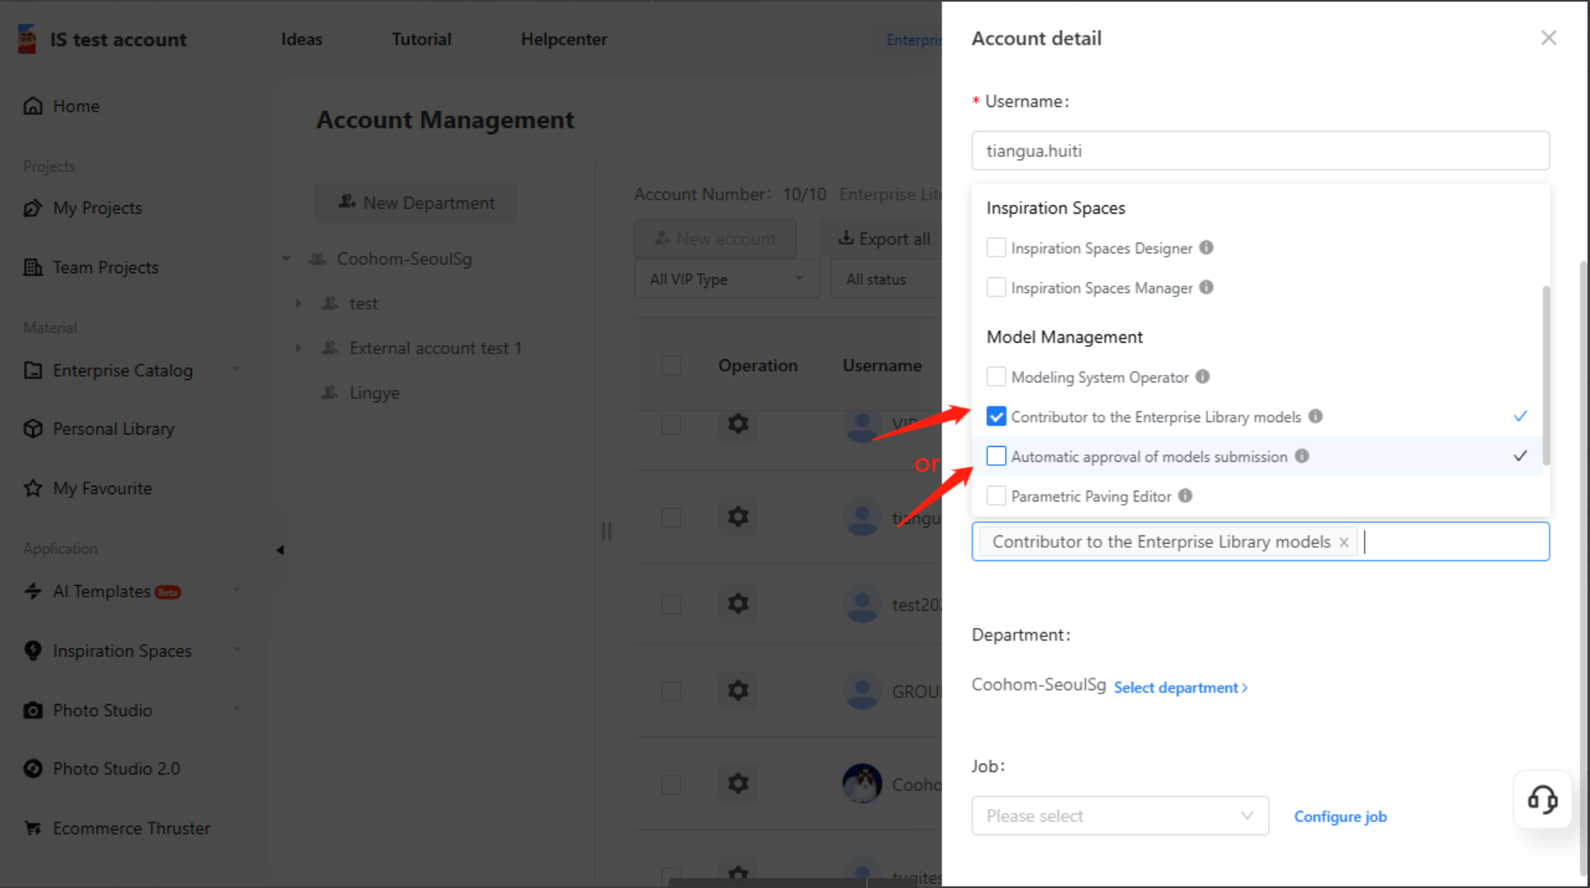Image resolution: width=1590 pixels, height=888 pixels.
Task: Click info icon beside Inspiration Spaces Manager
Action: click(1206, 287)
